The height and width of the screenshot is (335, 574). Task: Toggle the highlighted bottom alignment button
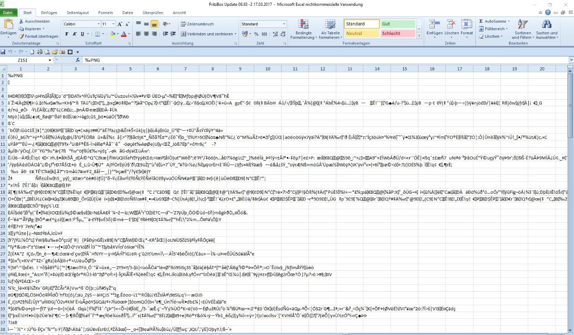coord(154,24)
